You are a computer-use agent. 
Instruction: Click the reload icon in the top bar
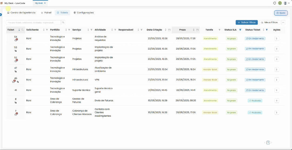274,3
